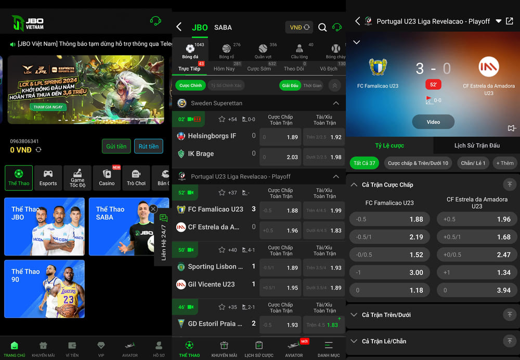The image size is (520, 360).
Task: Open VIP in bottom navigation
Action: pyautogui.click(x=101, y=350)
